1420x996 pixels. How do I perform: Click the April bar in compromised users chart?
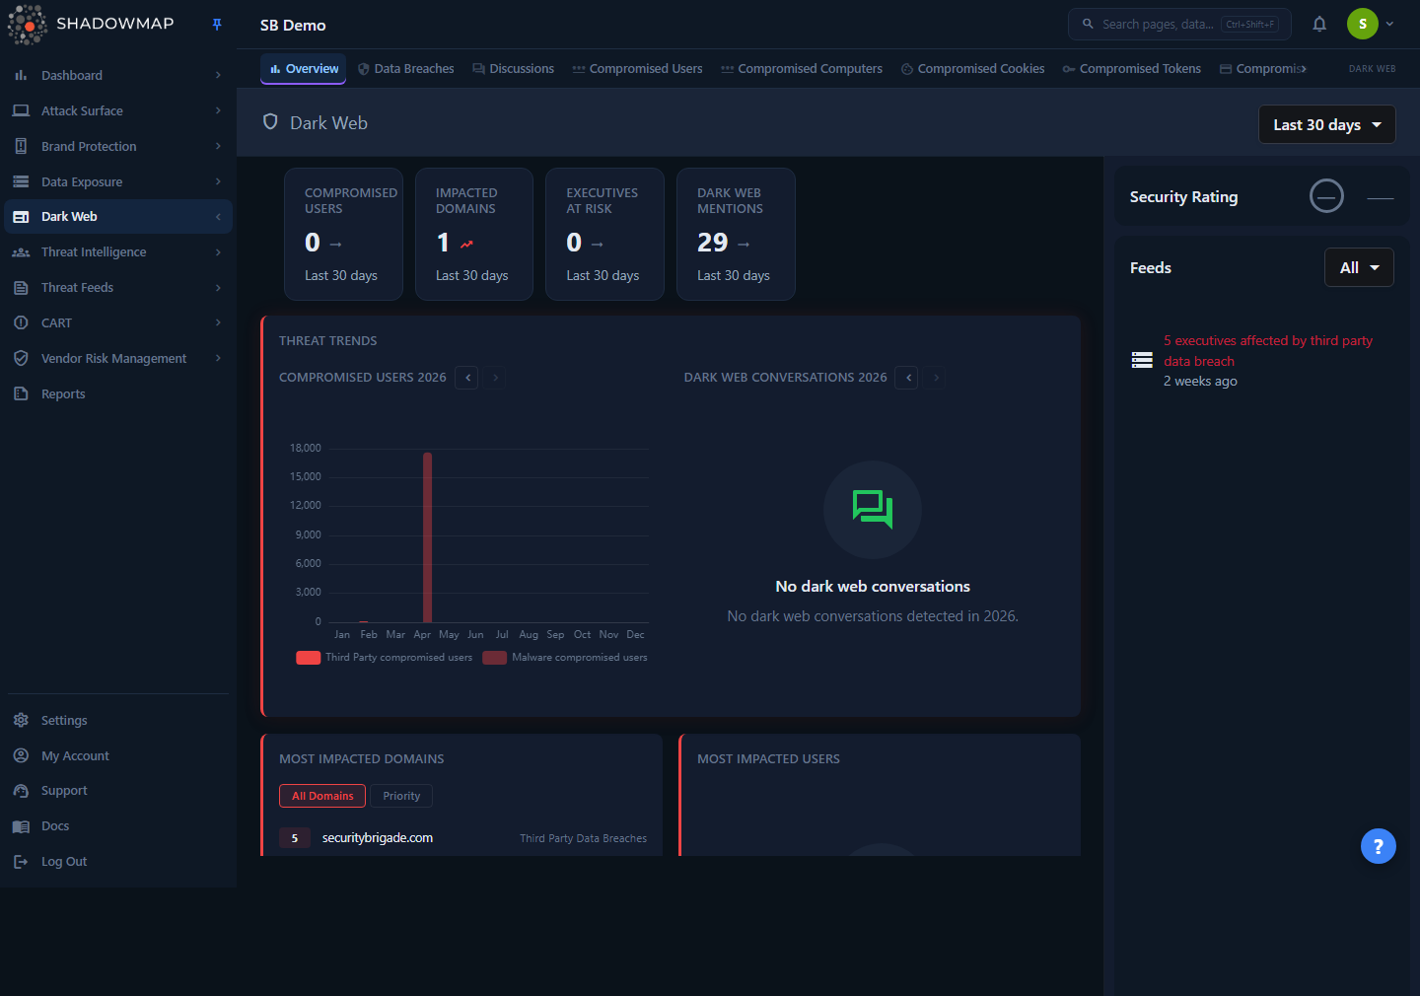[427, 536]
